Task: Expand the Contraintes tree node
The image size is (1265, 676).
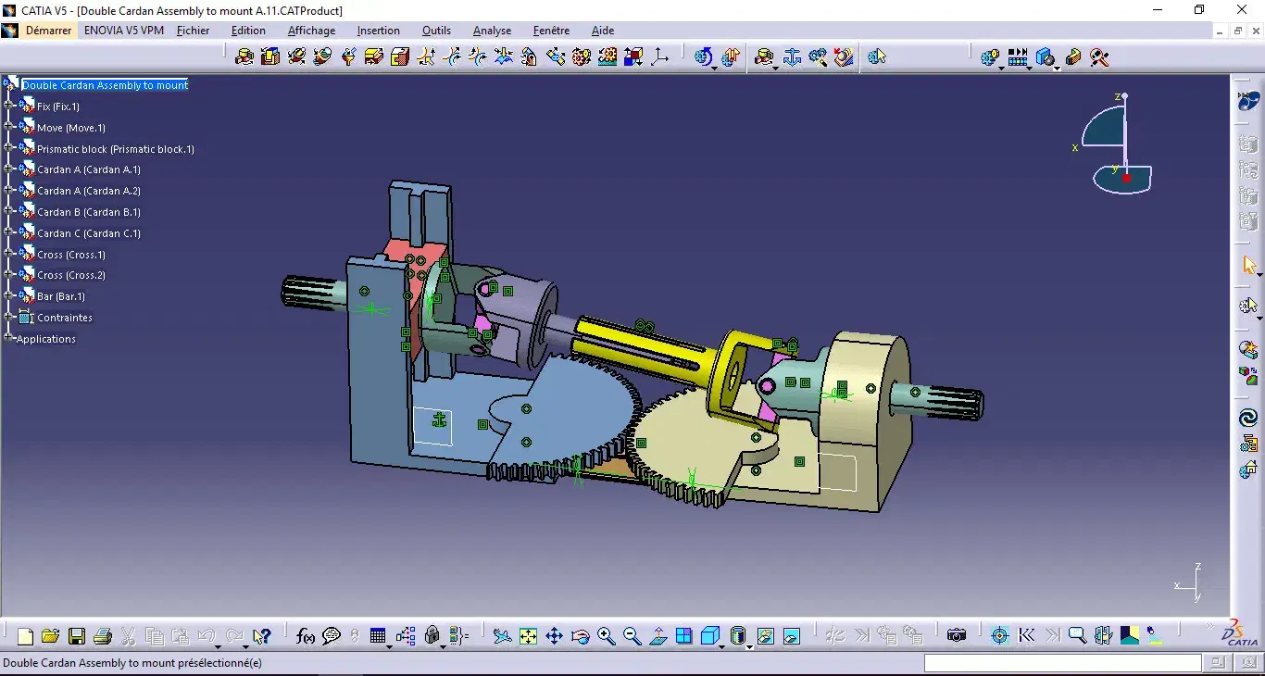Action: pyautogui.click(x=8, y=318)
